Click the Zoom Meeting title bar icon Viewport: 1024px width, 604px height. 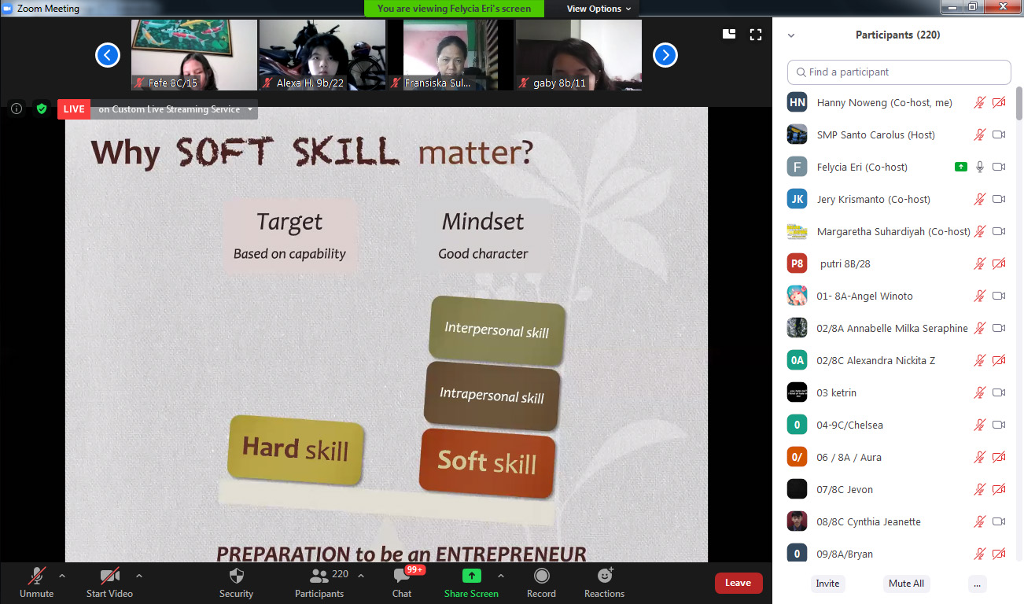tap(8, 9)
